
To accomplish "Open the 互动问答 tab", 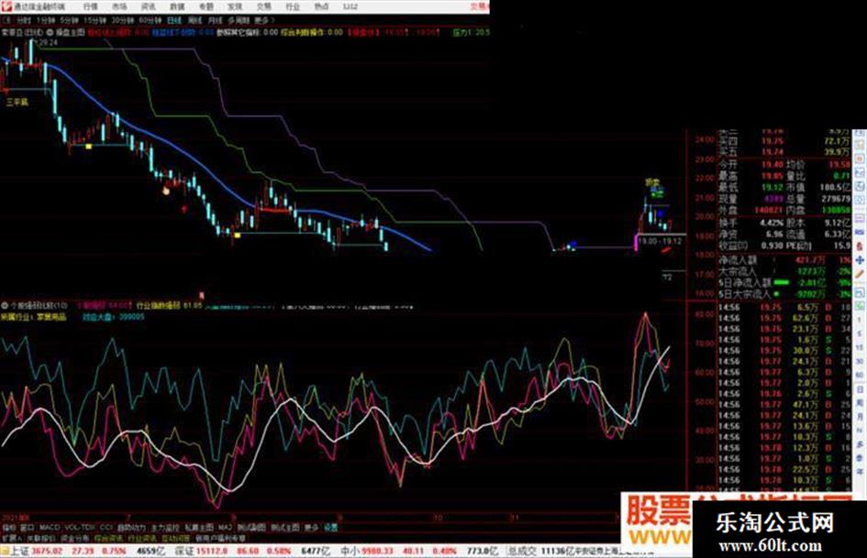I will tap(175, 538).
